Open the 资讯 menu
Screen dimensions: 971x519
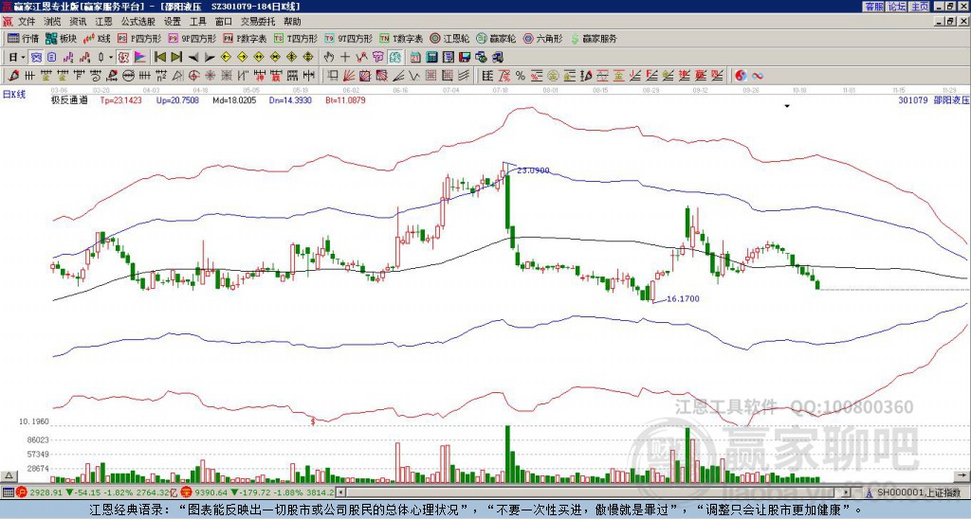point(78,22)
